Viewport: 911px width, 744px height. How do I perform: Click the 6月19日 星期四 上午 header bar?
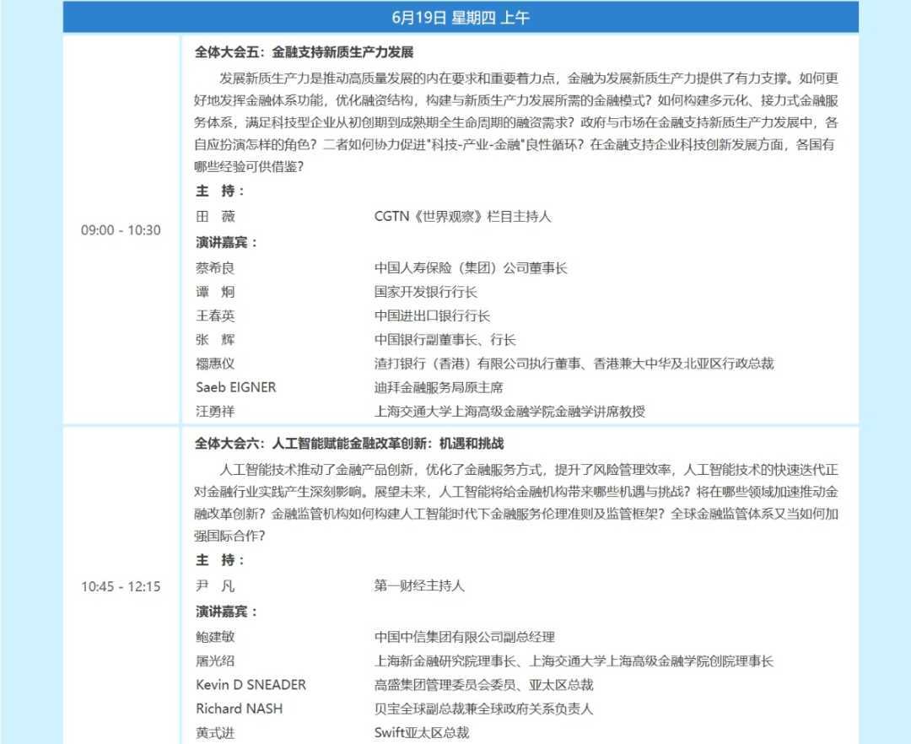461,17
